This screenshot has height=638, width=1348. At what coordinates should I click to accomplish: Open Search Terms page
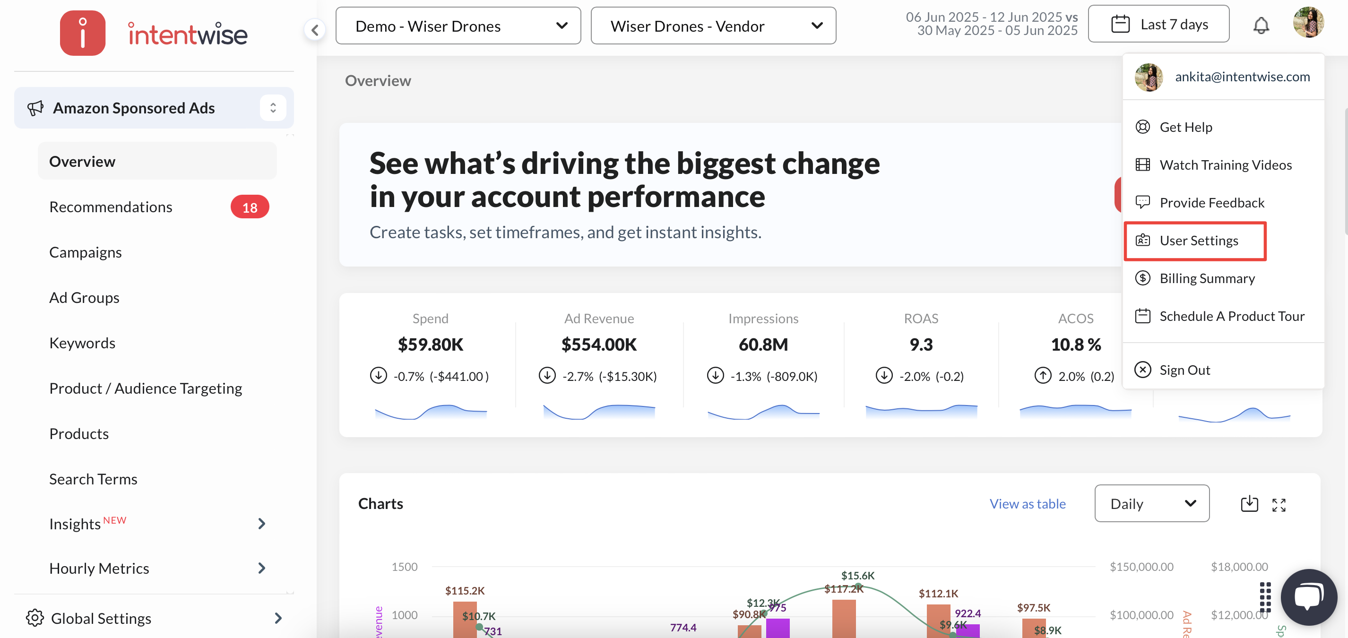point(93,479)
